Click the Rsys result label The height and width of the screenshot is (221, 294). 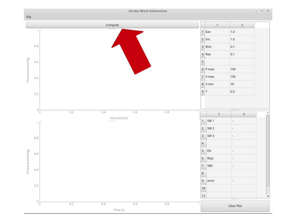pos(219,158)
